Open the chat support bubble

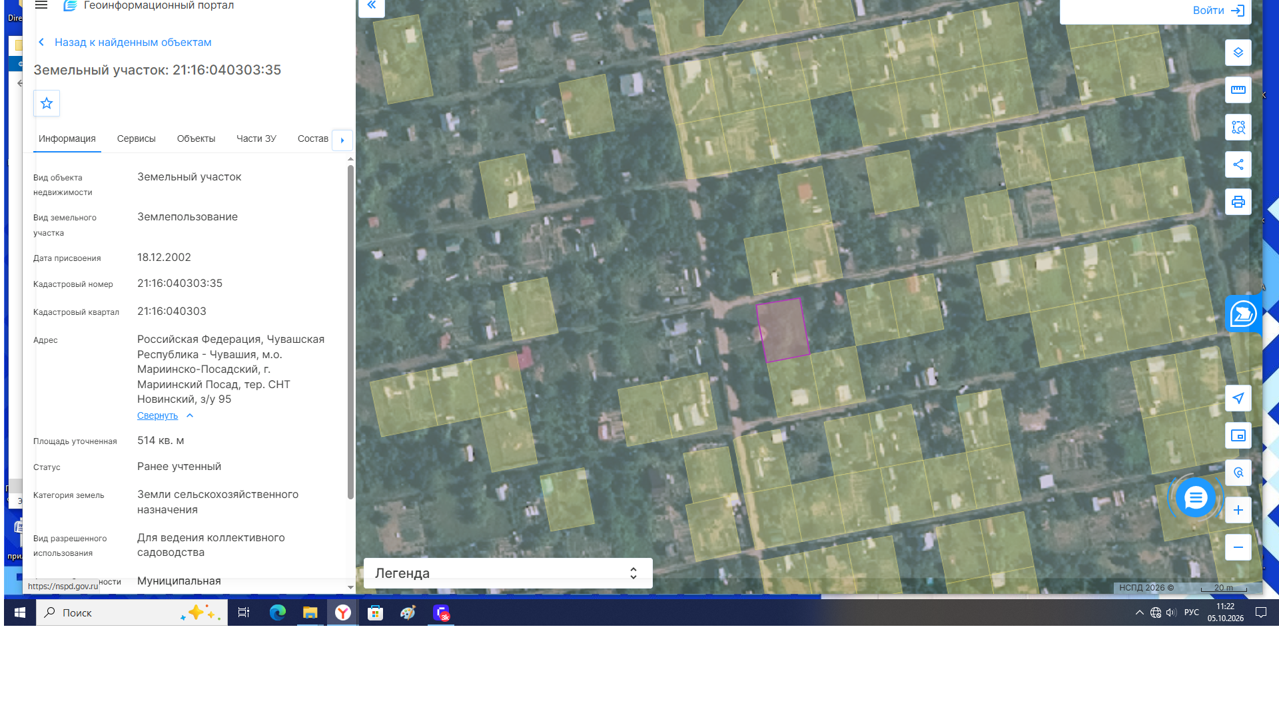[x=1196, y=497]
